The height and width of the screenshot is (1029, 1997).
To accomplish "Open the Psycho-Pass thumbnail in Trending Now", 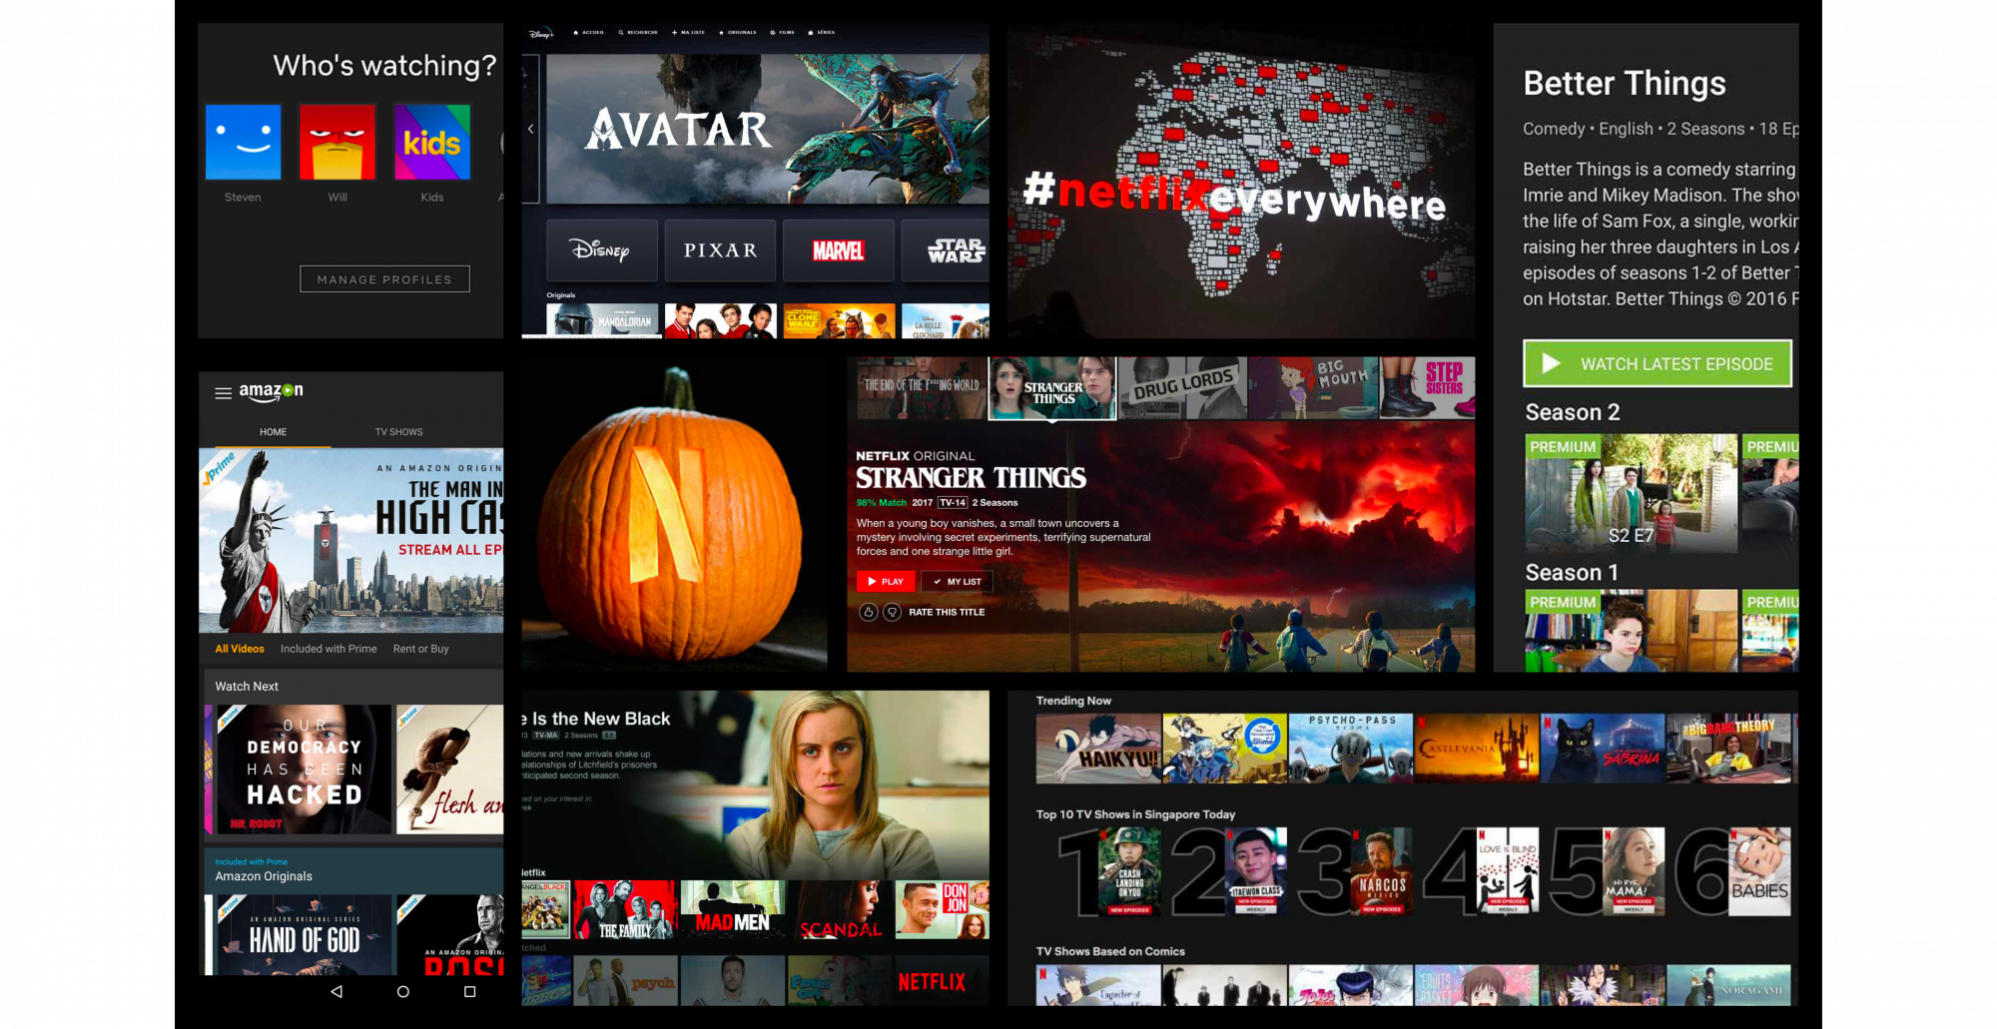I will pos(1351,749).
